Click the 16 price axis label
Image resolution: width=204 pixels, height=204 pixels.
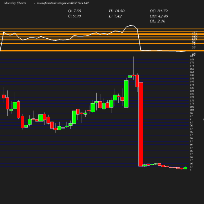(x=191, y=164)
